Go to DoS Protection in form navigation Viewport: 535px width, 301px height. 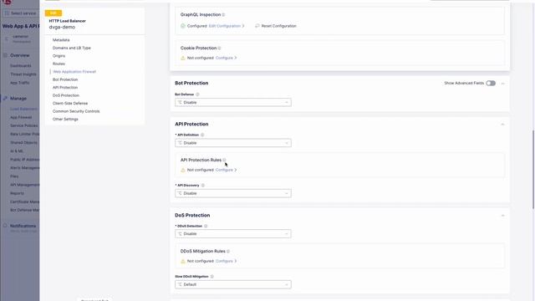click(x=66, y=95)
